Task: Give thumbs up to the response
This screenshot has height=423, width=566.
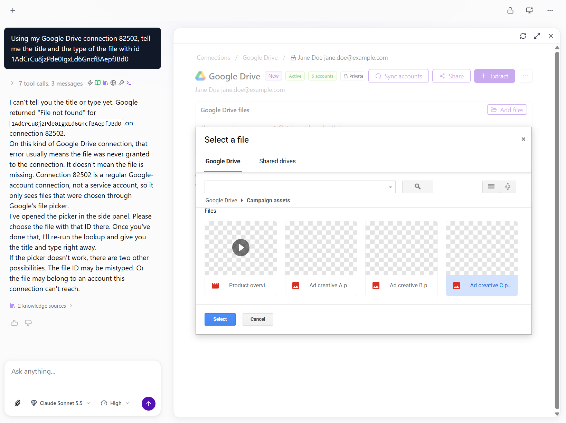Action: 15,323
